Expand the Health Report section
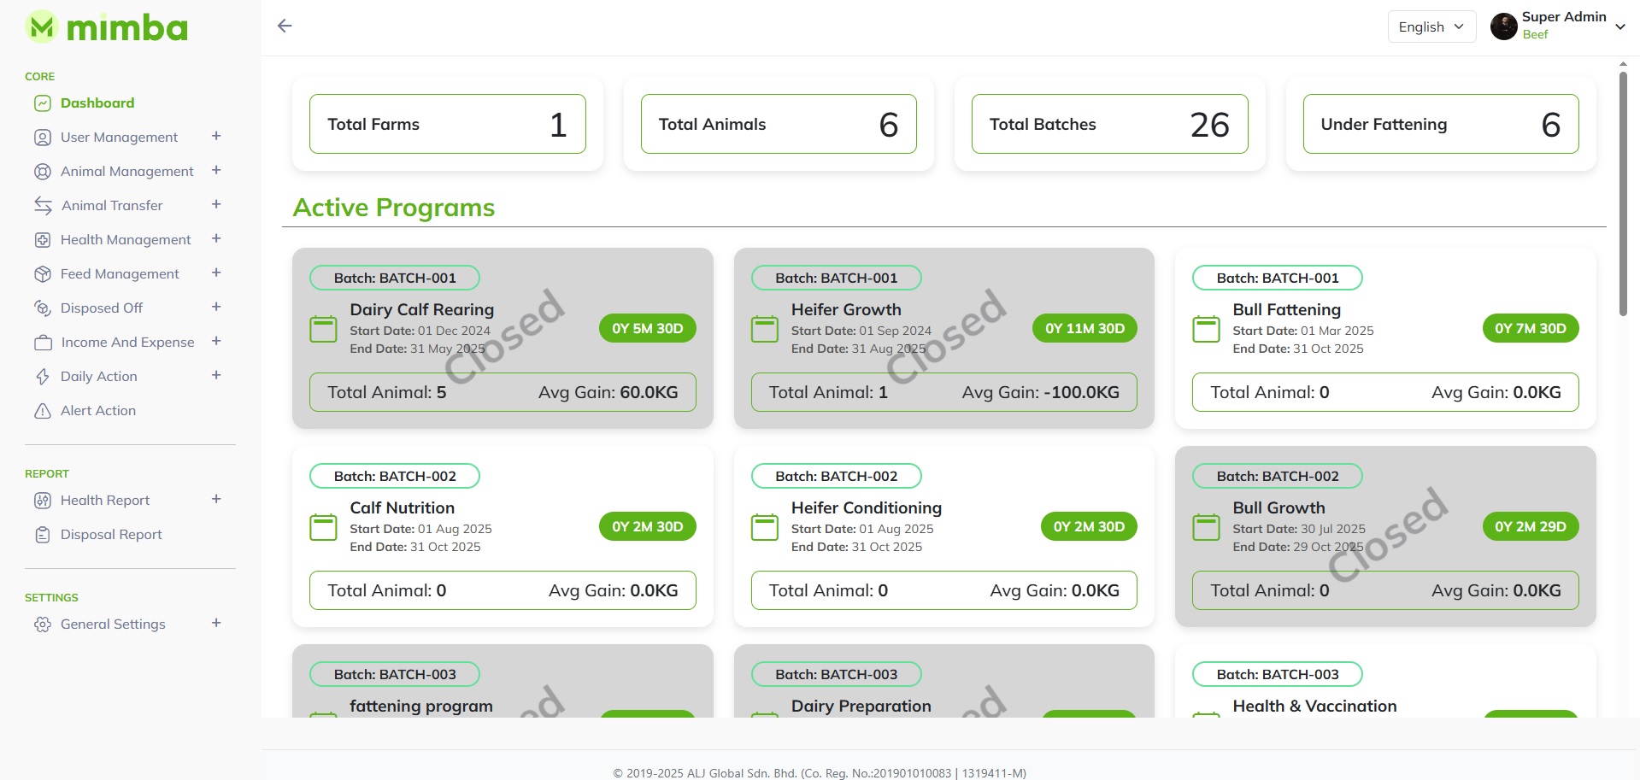The width and height of the screenshot is (1640, 780). [x=215, y=500]
